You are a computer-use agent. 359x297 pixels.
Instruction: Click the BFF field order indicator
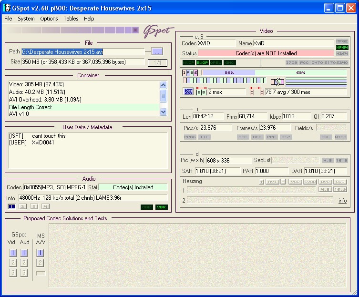[x=257, y=137]
